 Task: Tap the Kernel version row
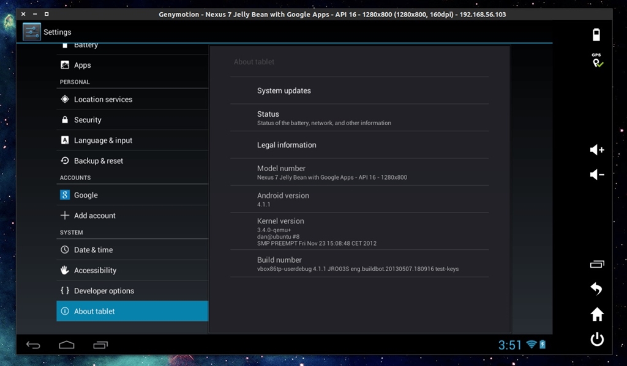tap(359, 231)
